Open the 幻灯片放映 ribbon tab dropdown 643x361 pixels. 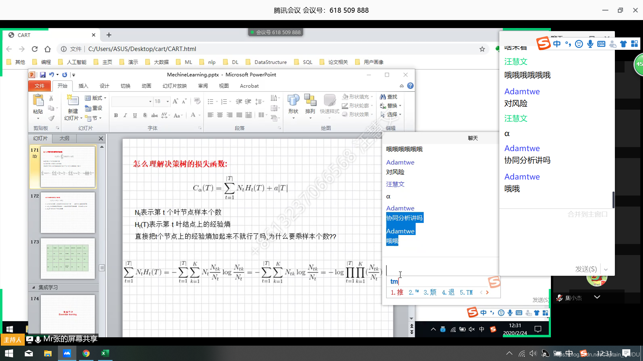point(174,86)
